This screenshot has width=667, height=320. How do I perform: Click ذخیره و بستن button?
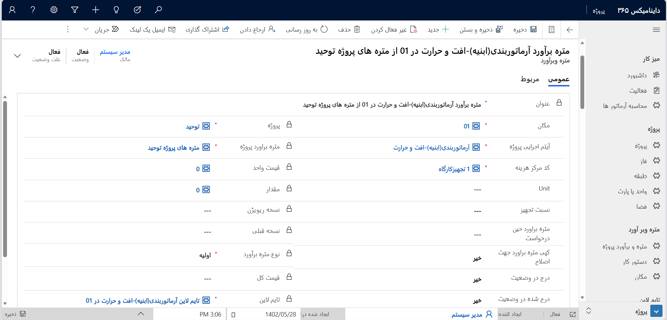(481, 30)
